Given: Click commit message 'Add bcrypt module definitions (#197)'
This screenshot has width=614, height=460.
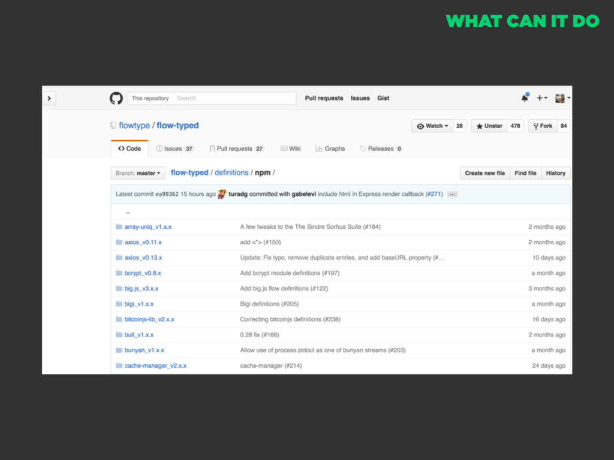Looking at the screenshot, I should pos(290,273).
